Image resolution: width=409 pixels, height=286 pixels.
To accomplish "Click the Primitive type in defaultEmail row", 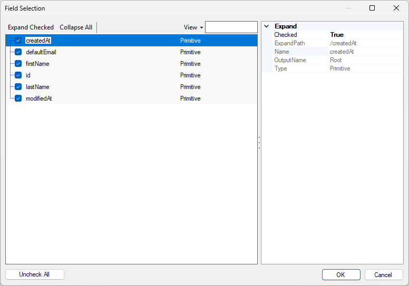I will 190,52.
